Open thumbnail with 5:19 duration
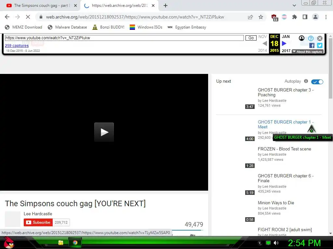The image size is (333, 249). 235,184
